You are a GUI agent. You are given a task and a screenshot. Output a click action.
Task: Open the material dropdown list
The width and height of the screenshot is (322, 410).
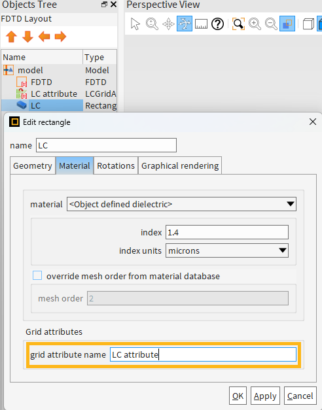tap(181, 204)
